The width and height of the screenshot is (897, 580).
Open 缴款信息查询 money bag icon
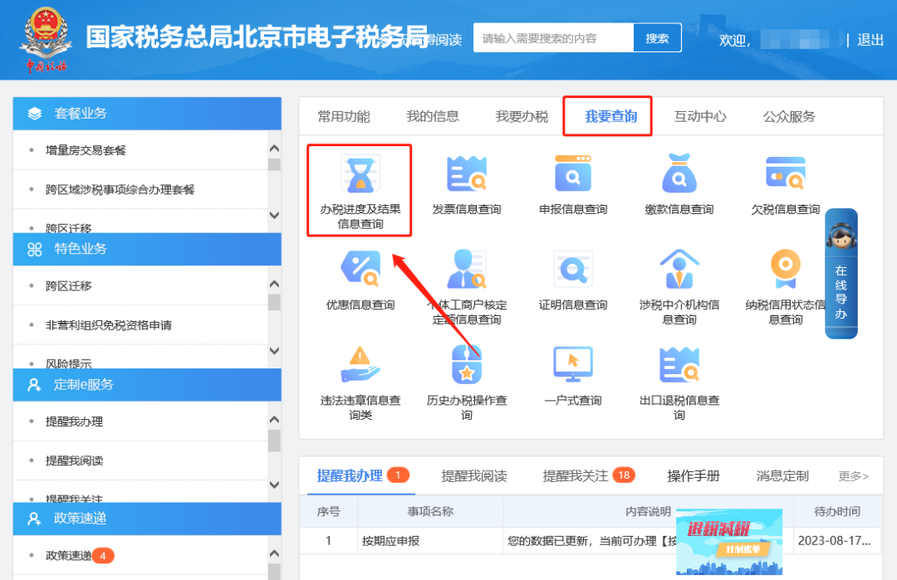(x=679, y=173)
